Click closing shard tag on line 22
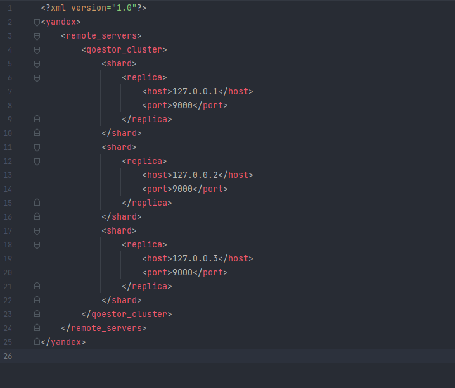This screenshot has width=455, height=388. pyautogui.click(x=122, y=300)
